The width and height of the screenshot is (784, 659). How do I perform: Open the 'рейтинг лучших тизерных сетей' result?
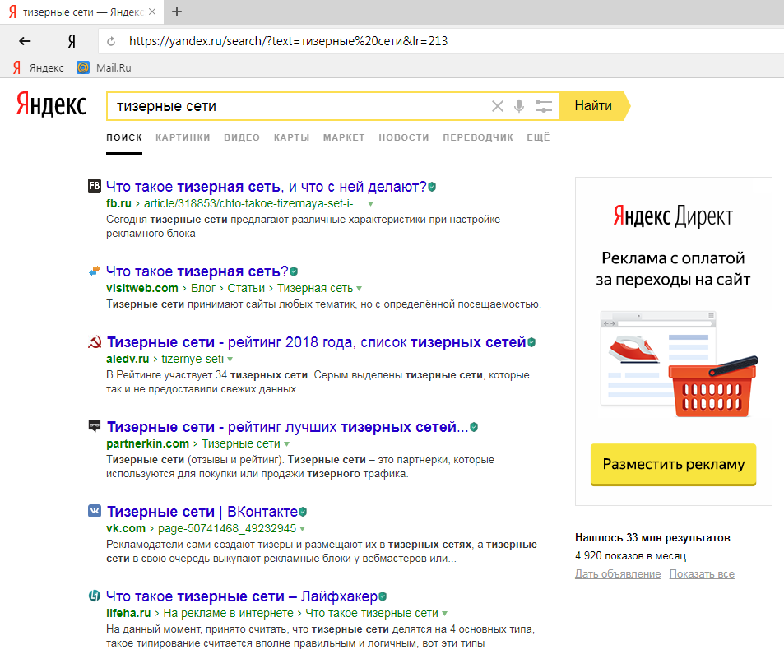click(x=287, y=427)
